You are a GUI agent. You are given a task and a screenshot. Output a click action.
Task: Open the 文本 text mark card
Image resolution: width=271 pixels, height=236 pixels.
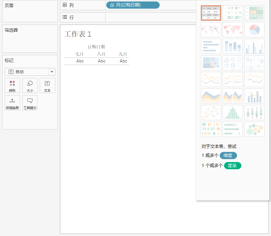pyautogui.click(x=47, y=86)
